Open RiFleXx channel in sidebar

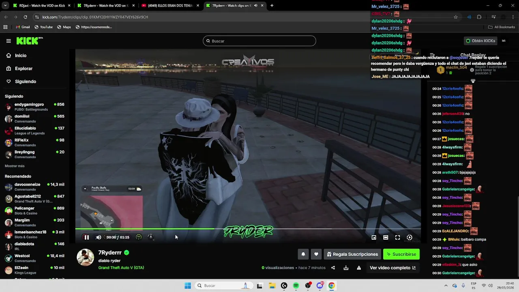coord(34,142)
